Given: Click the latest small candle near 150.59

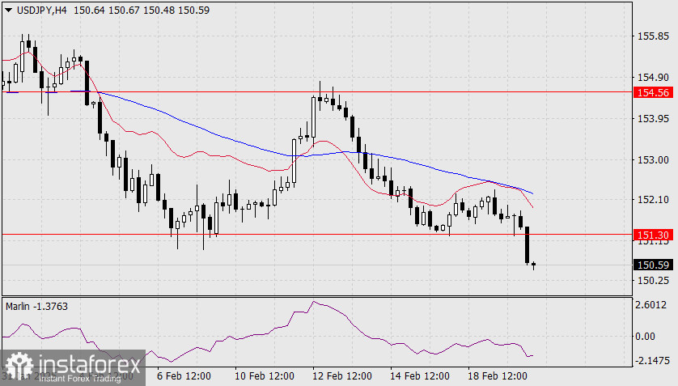Looking at the screenshot, I should pyautogui.click(x=533, y=265).
